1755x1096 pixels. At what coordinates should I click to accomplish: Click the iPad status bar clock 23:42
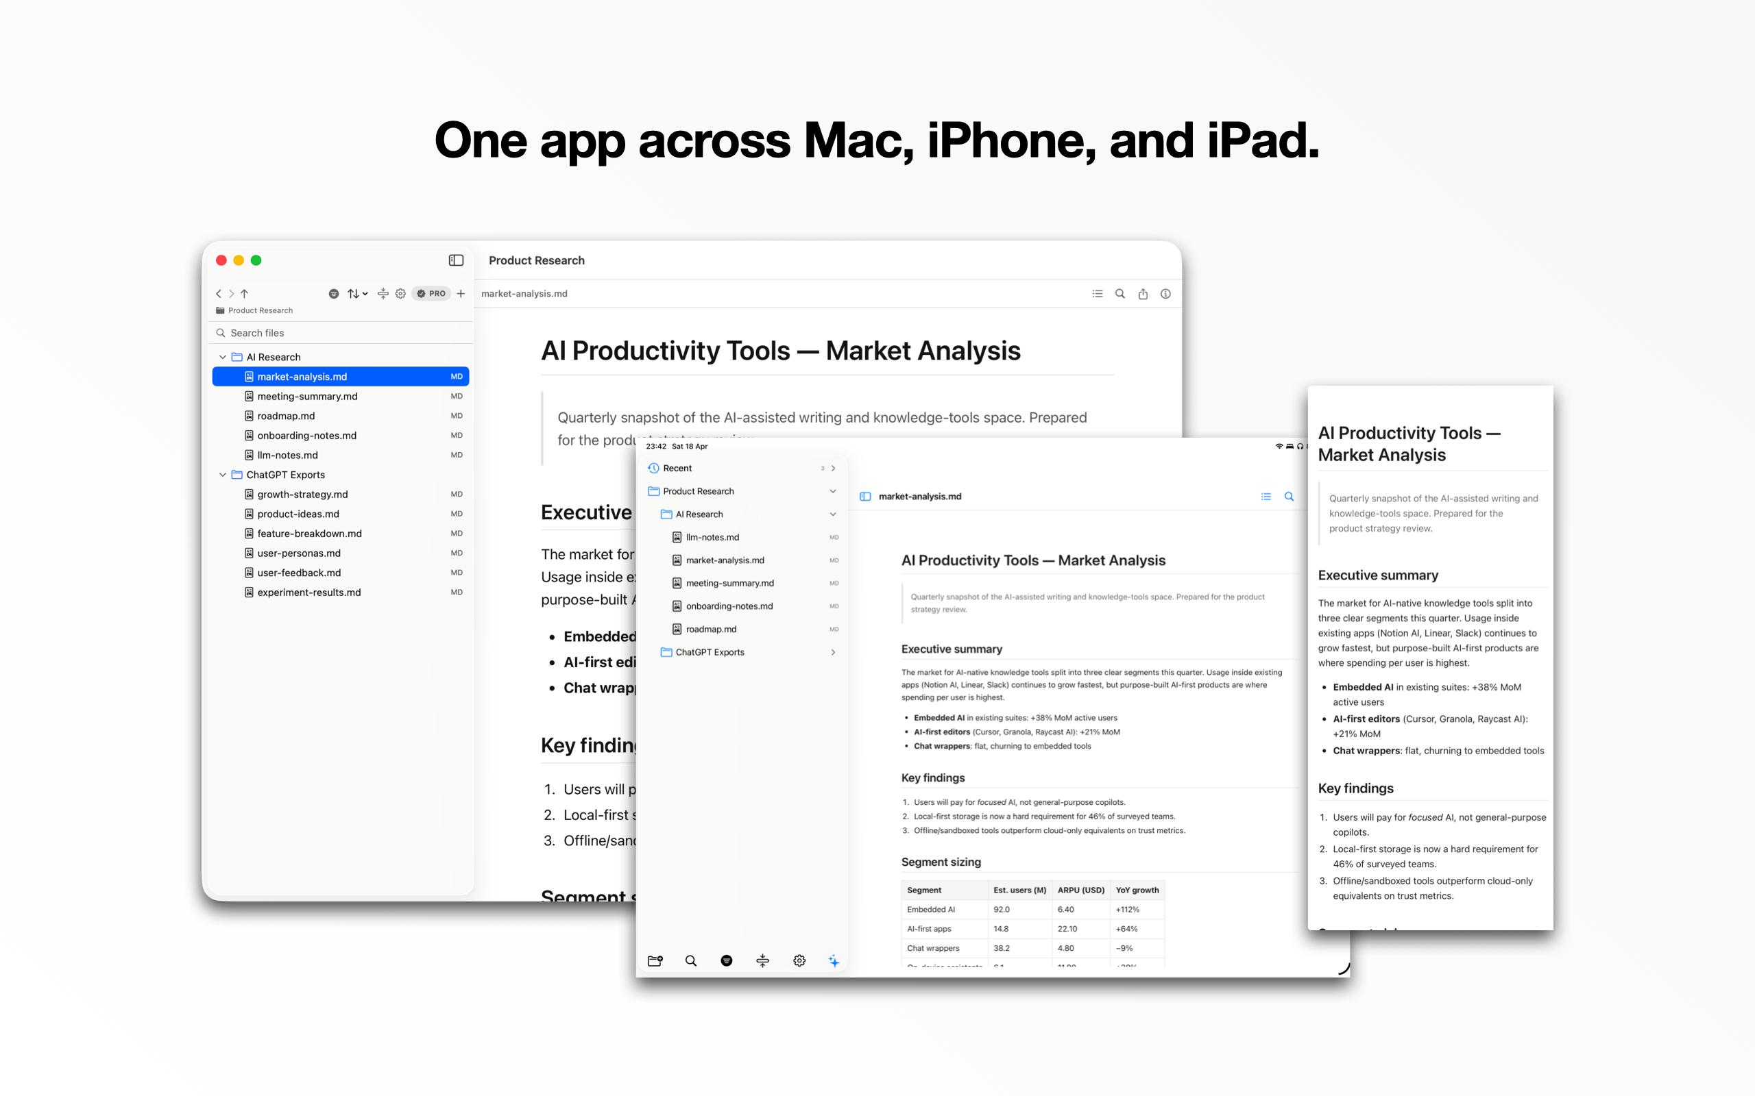tap(656, 447)
